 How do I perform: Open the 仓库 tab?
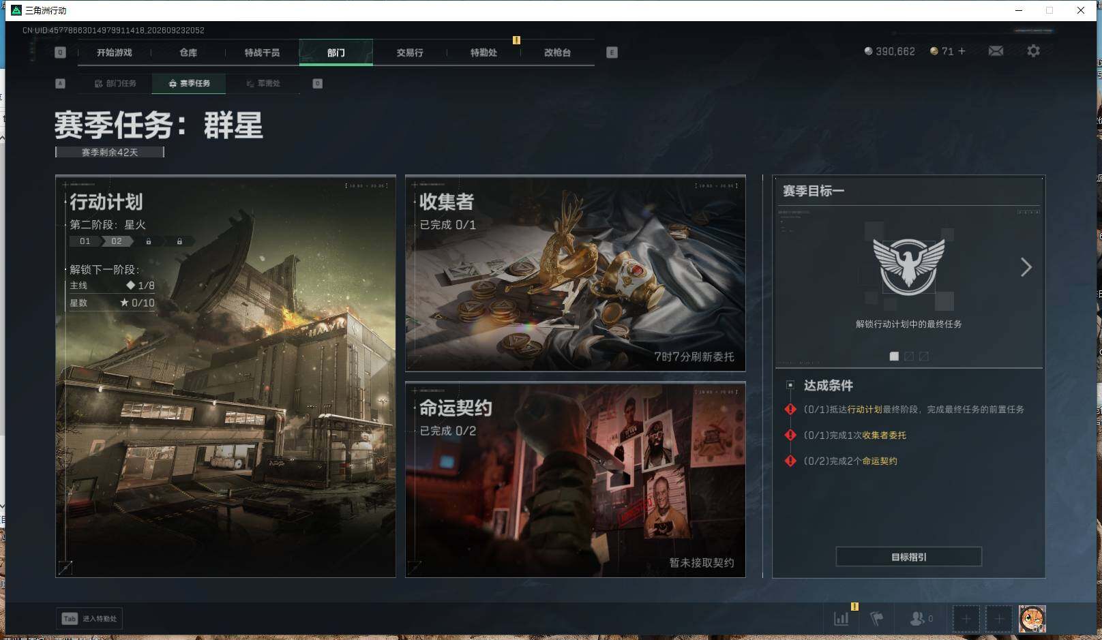coord(188,52)
